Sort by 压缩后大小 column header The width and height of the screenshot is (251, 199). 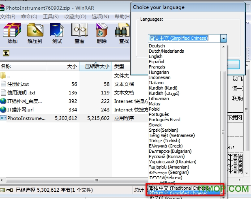pos(97,66)
